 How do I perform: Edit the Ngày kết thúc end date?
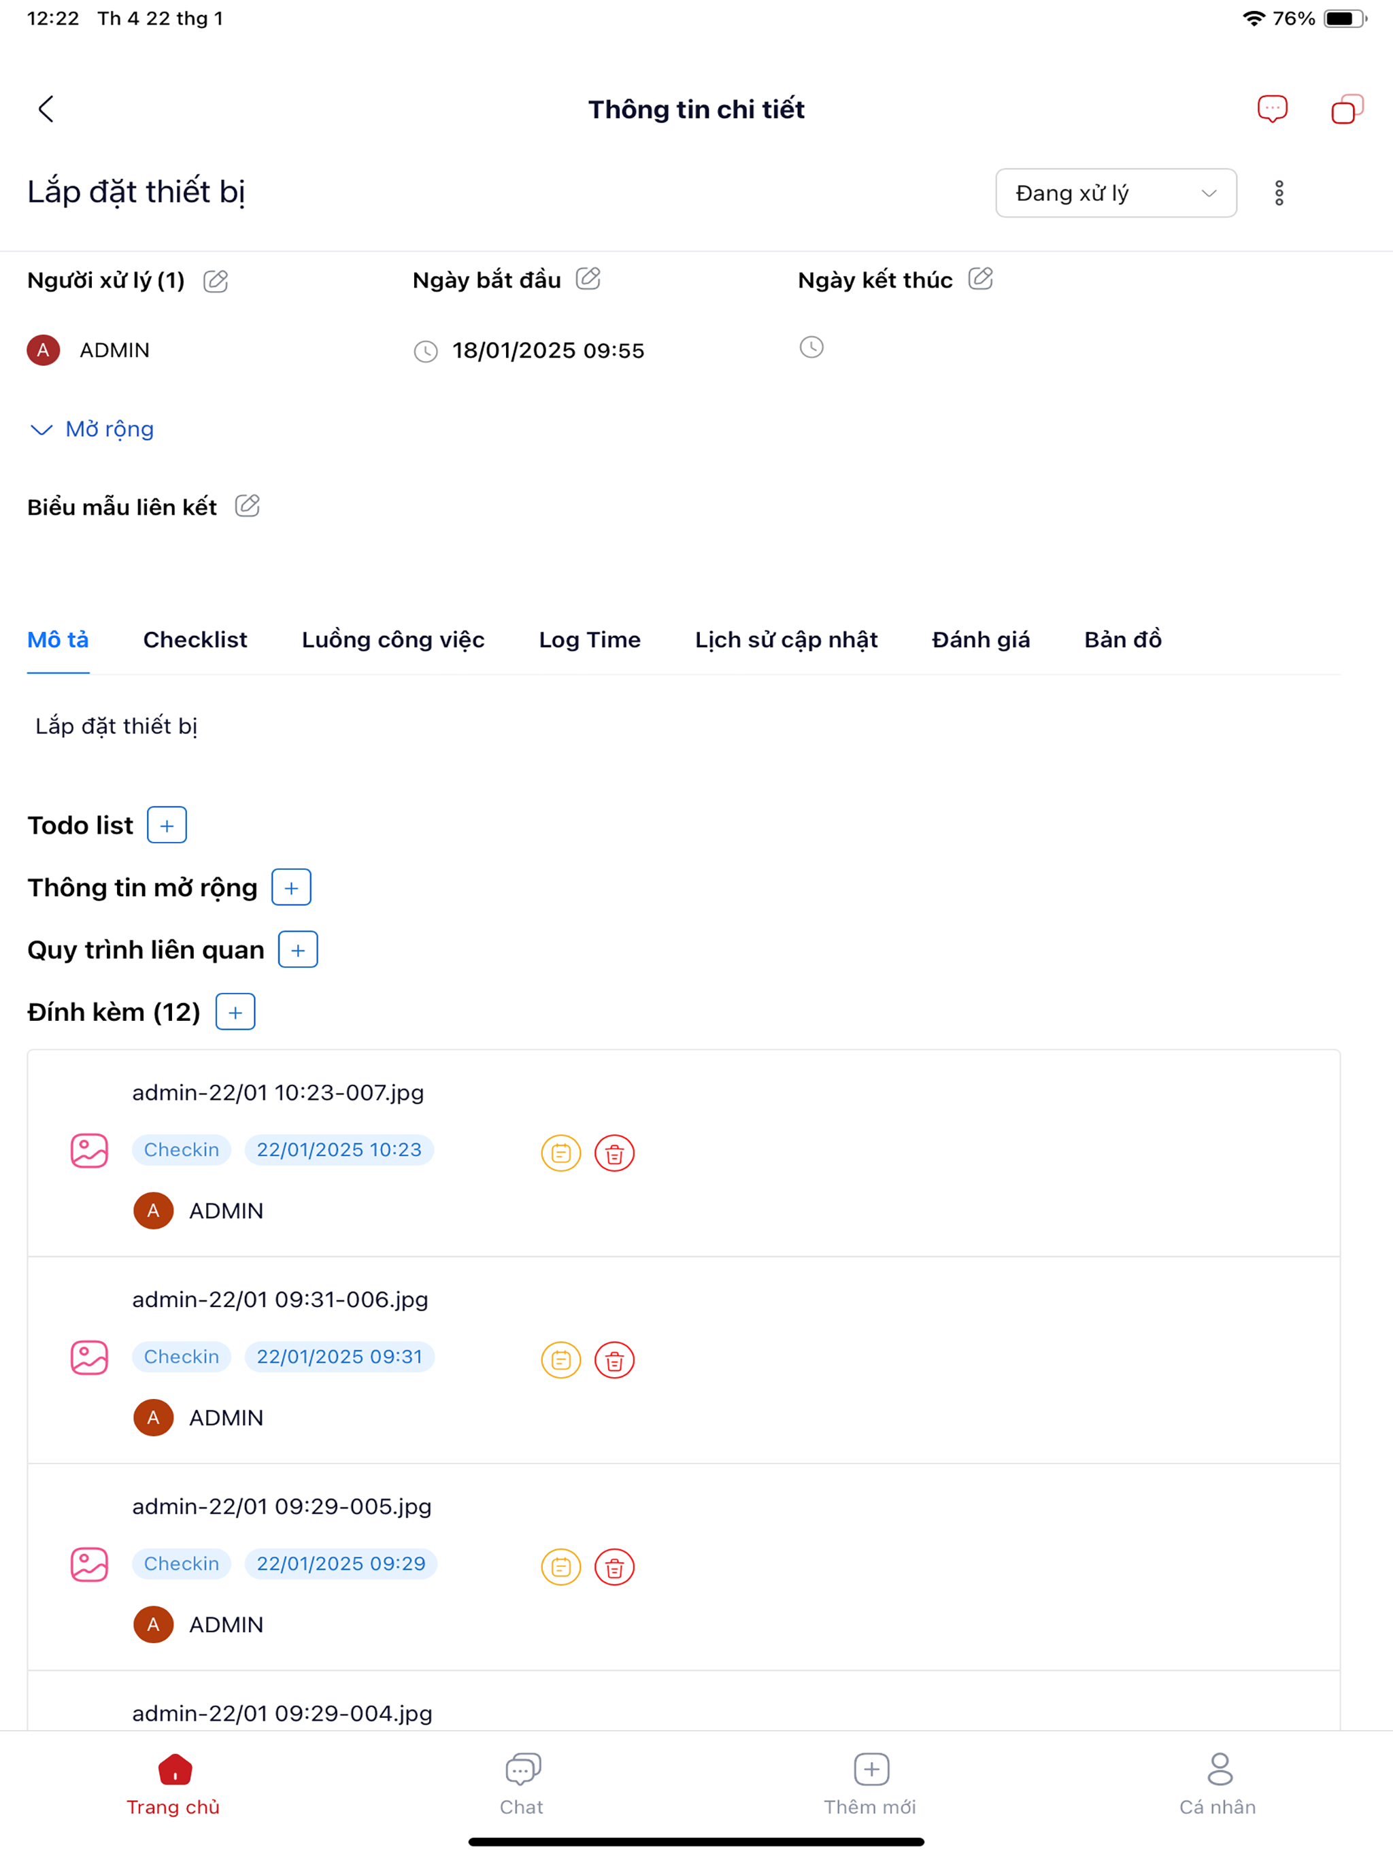pos(981,279)
